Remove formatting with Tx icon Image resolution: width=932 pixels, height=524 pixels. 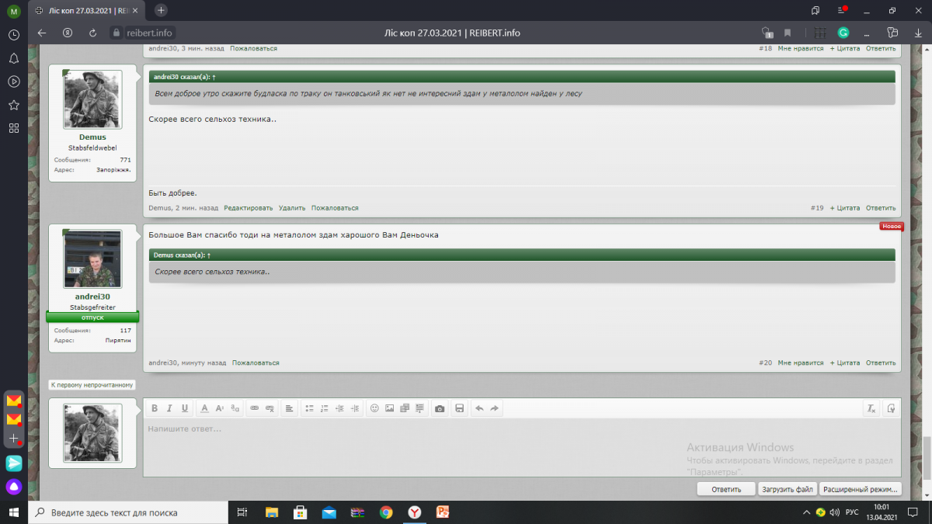871,408
